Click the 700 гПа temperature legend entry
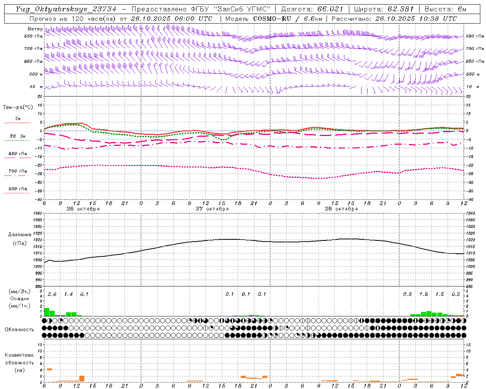This screenshot has width=486, height=389. pos(17,171)
